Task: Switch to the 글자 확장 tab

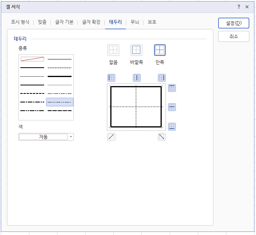Action: [x=91, y=22]
